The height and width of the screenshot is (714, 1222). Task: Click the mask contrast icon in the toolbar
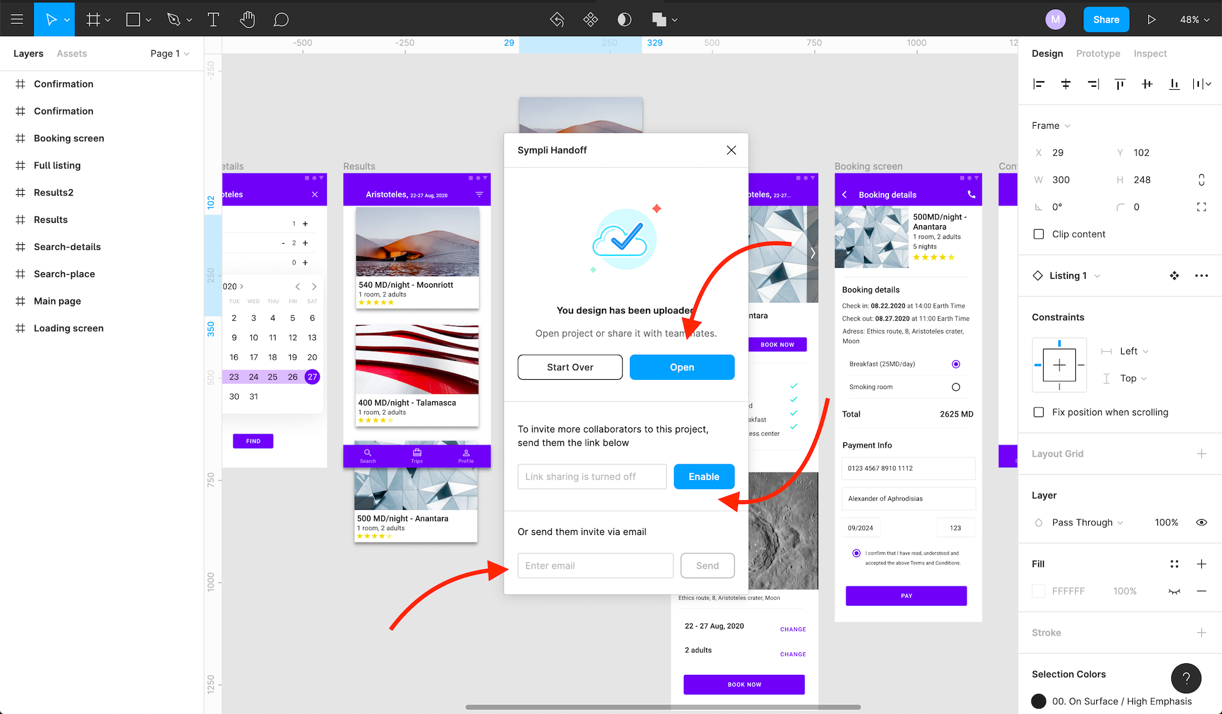624,20
